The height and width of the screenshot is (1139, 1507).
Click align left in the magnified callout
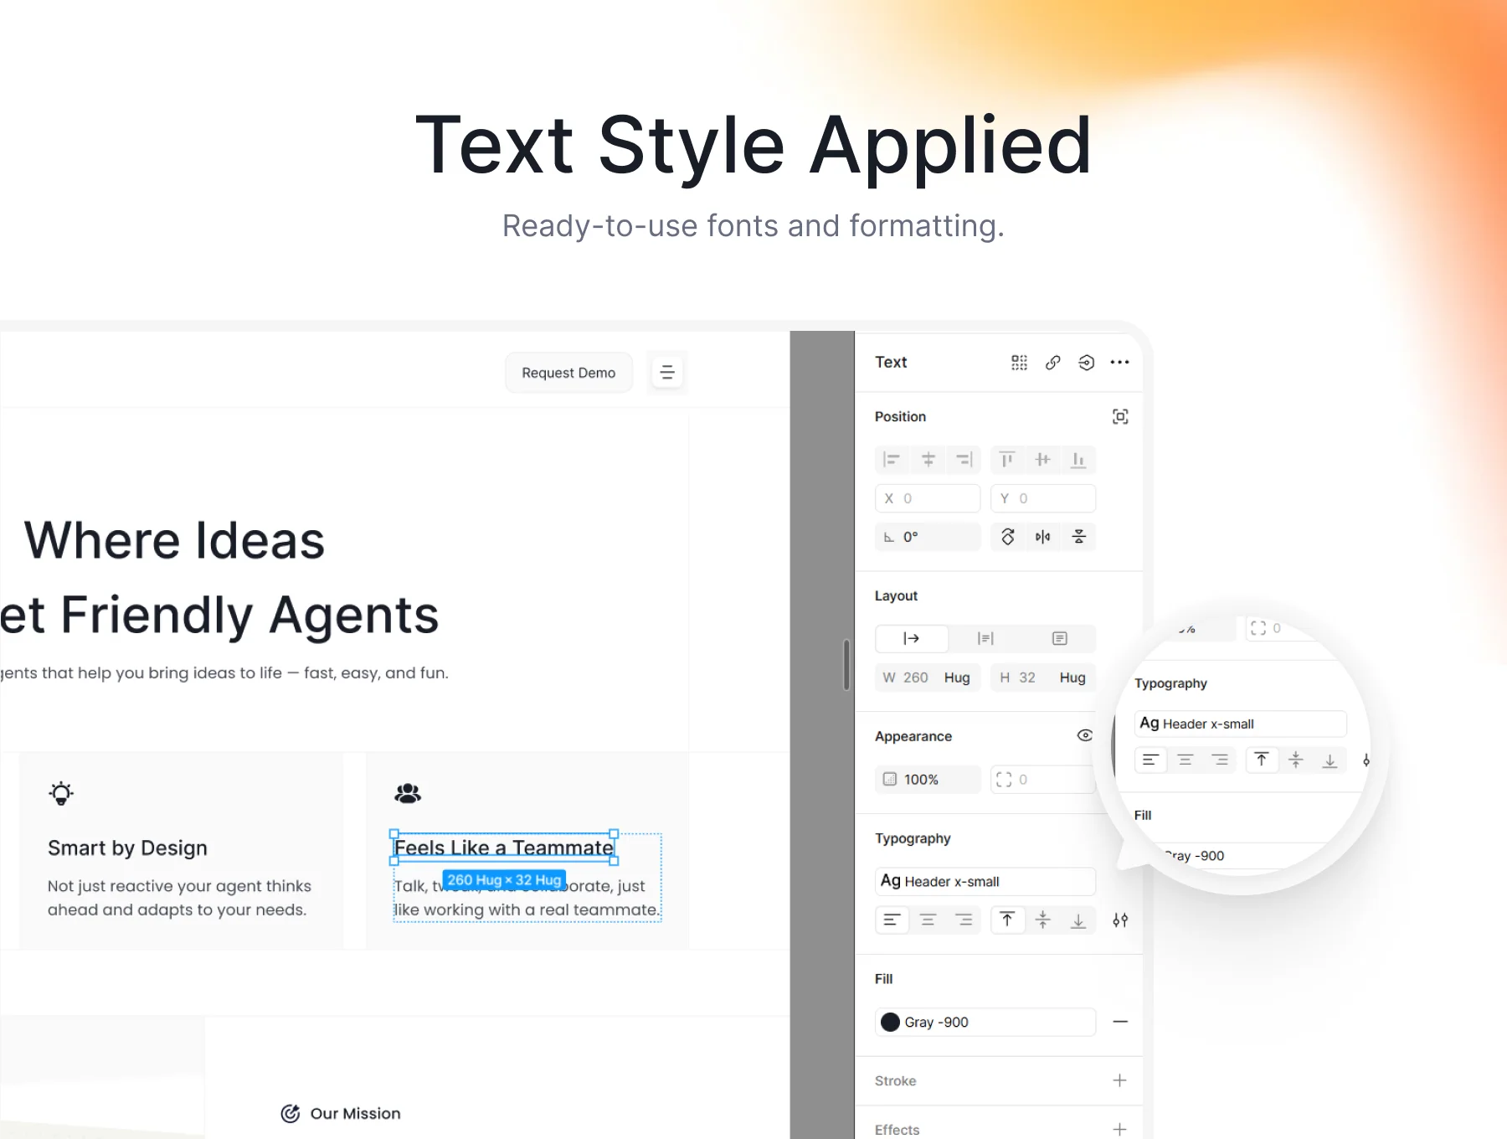click(1151, 760)
